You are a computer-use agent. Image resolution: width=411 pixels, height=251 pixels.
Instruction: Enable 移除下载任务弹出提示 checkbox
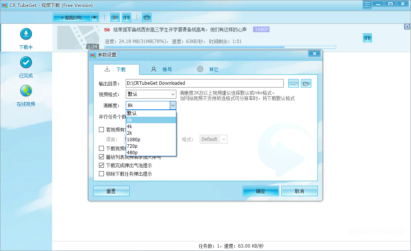[x=102, y=173]
